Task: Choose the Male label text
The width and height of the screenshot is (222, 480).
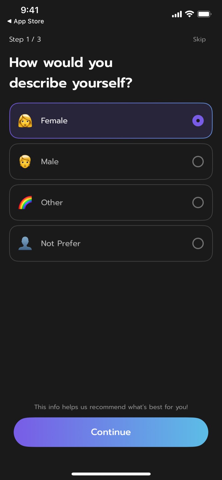Action: click(50, 161)
